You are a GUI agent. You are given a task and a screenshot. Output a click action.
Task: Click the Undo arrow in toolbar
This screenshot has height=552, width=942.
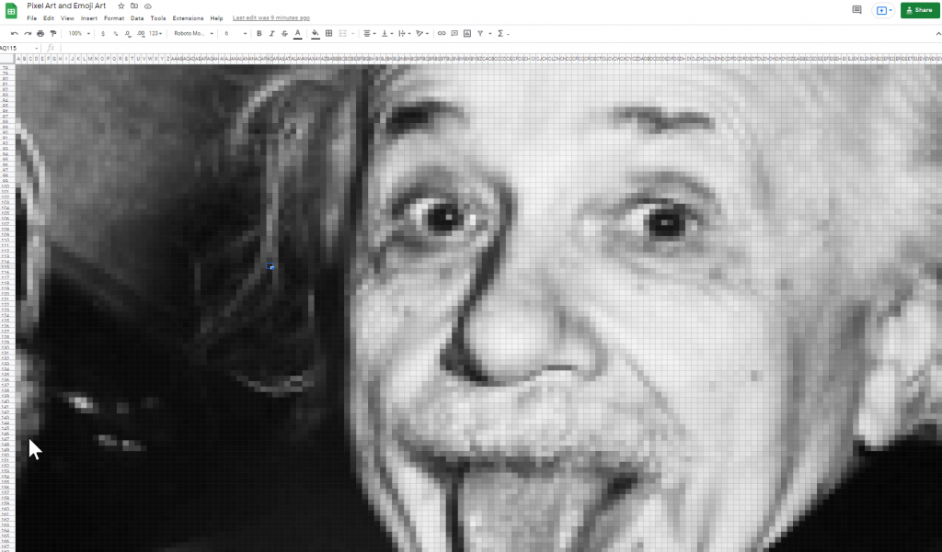click(15, 33)
